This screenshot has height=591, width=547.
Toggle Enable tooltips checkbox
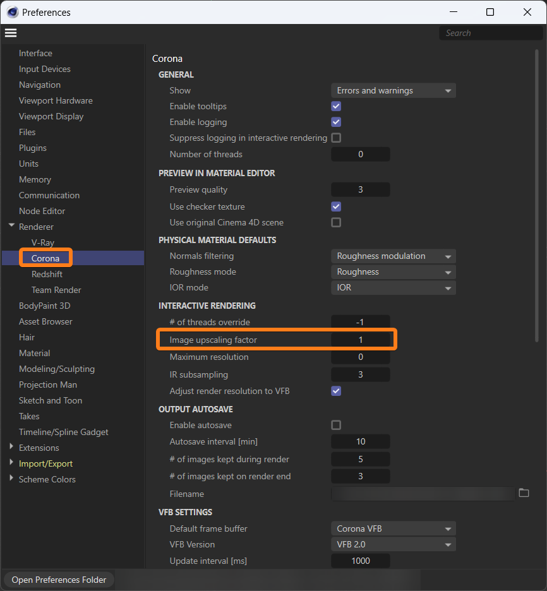[336, 106]
